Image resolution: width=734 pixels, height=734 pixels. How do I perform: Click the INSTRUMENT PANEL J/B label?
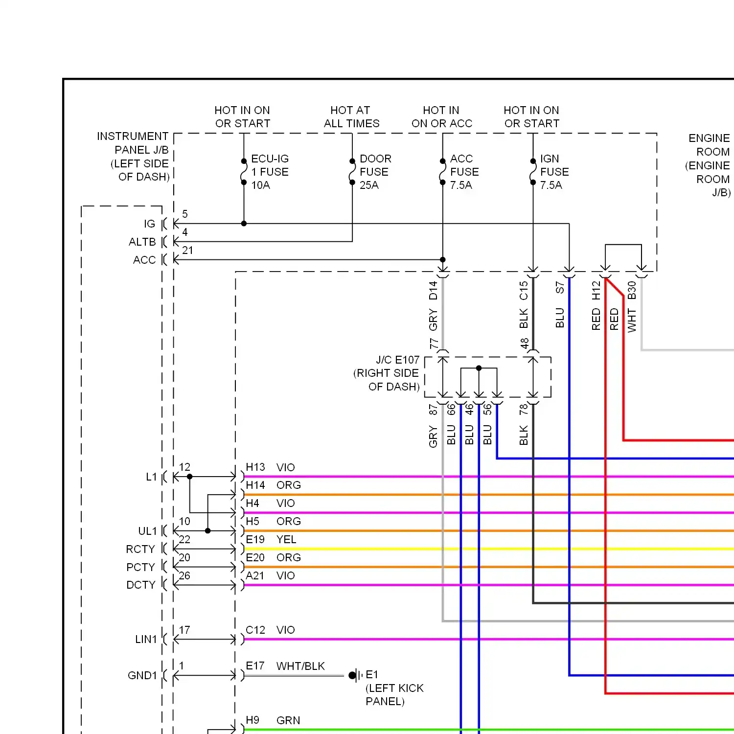pos(133,157)
